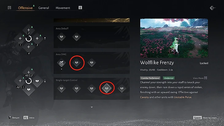Click the red-circled locked skill in Area DMG

click(x=77, y=63)
